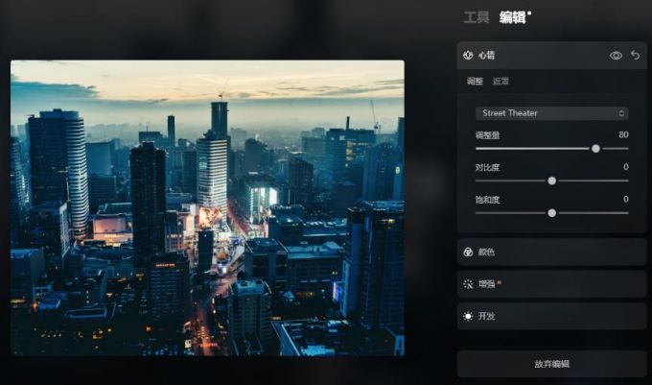Open the 遮罩 sub-tab

pos(501,82)
